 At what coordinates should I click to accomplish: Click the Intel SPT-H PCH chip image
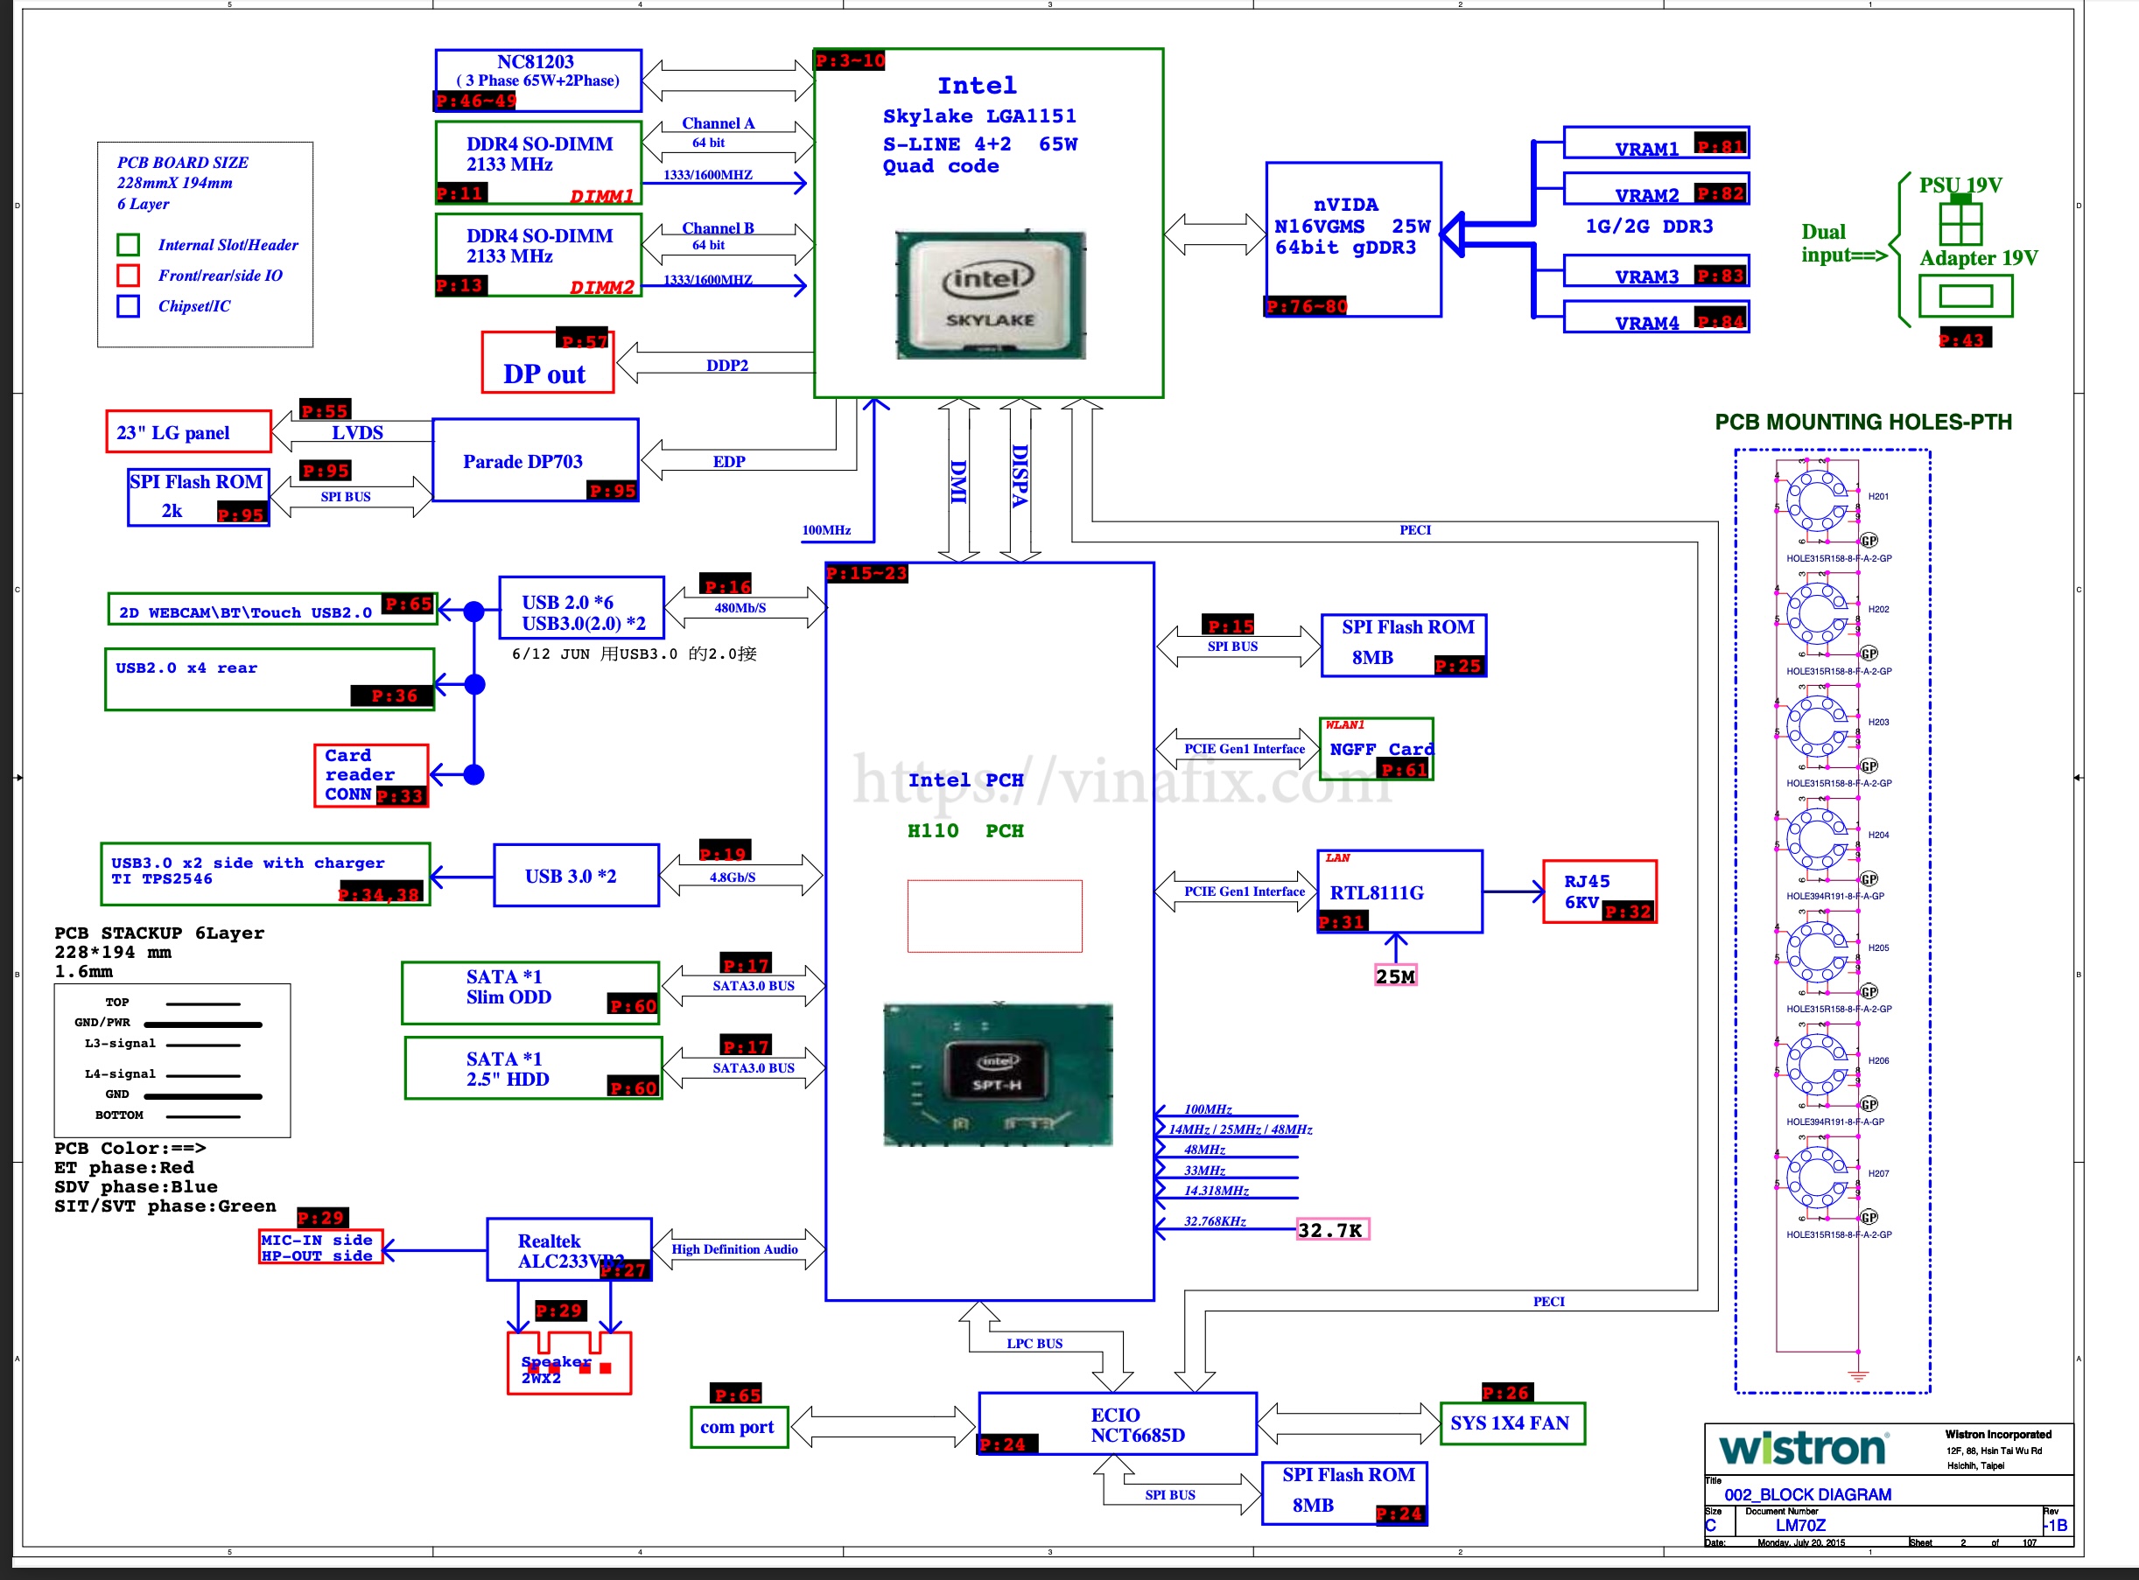click(996, 1075)
